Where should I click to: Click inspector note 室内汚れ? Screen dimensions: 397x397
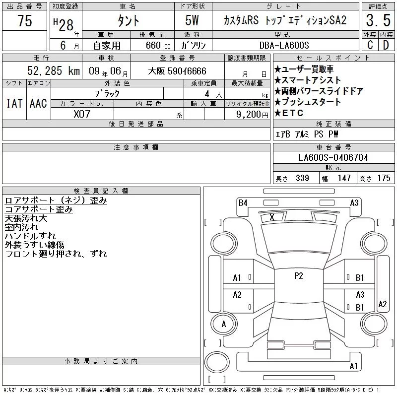point(21,227)
